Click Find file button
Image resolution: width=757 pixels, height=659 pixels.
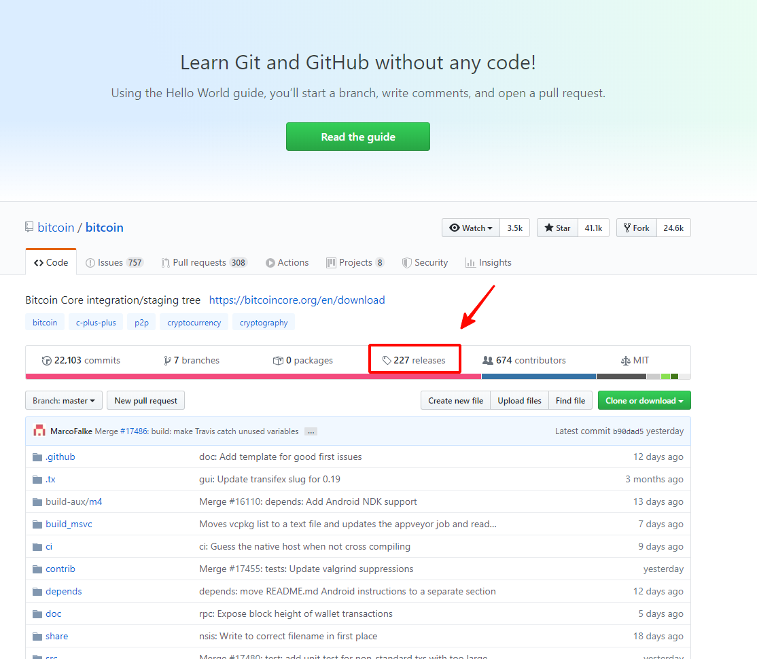click(570, 401)
